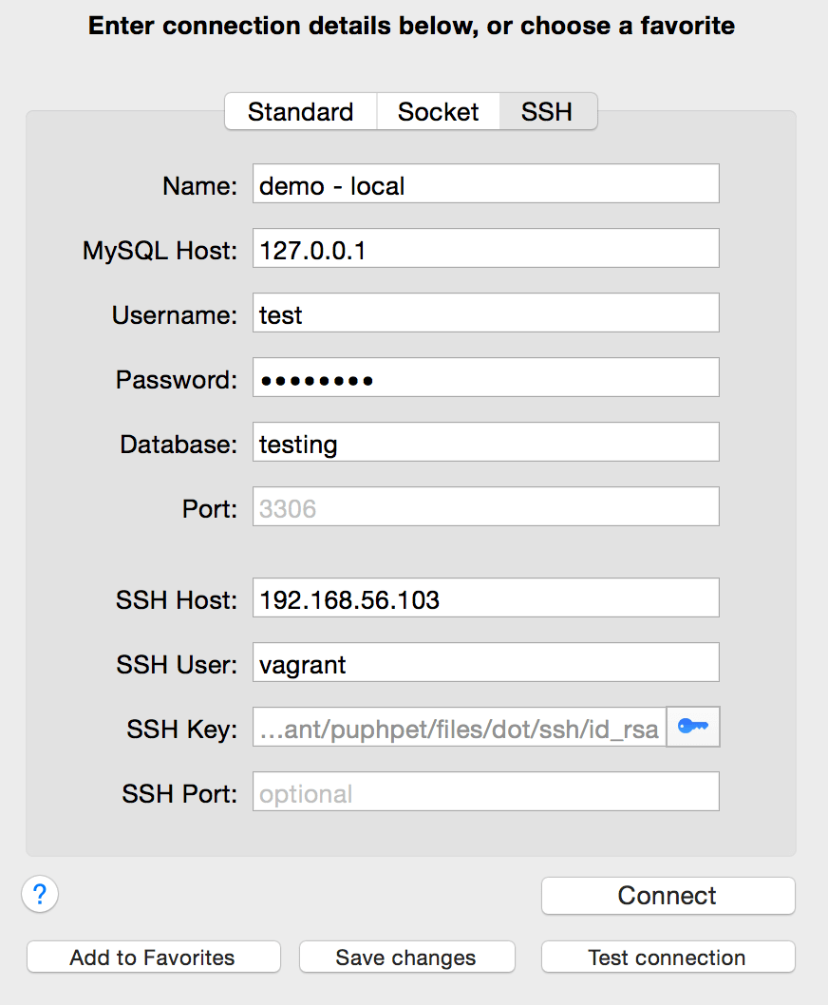Click the Database field showing testing
The width and height of the screenshot is (828, 1005).
click(x=485, y=442)
